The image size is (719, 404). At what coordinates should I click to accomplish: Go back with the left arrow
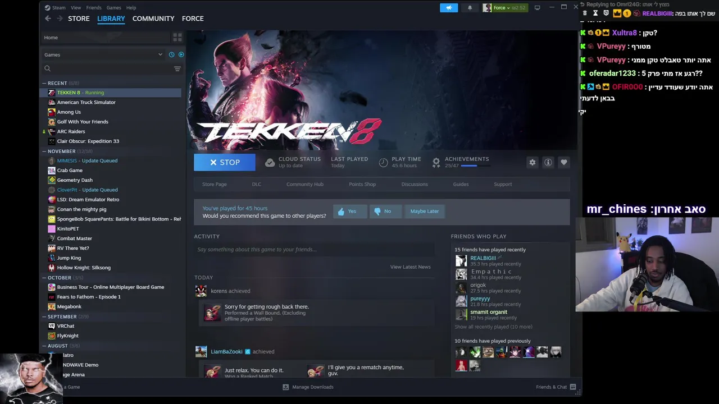tap(48, 19)
